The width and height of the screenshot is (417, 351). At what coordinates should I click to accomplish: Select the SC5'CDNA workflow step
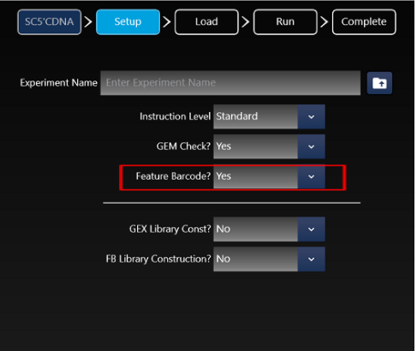(x=50, y=22)
